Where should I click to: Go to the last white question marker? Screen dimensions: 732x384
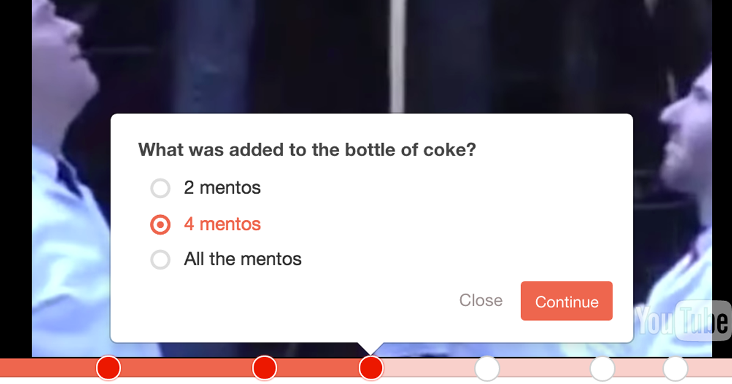(x=675, y=368)
